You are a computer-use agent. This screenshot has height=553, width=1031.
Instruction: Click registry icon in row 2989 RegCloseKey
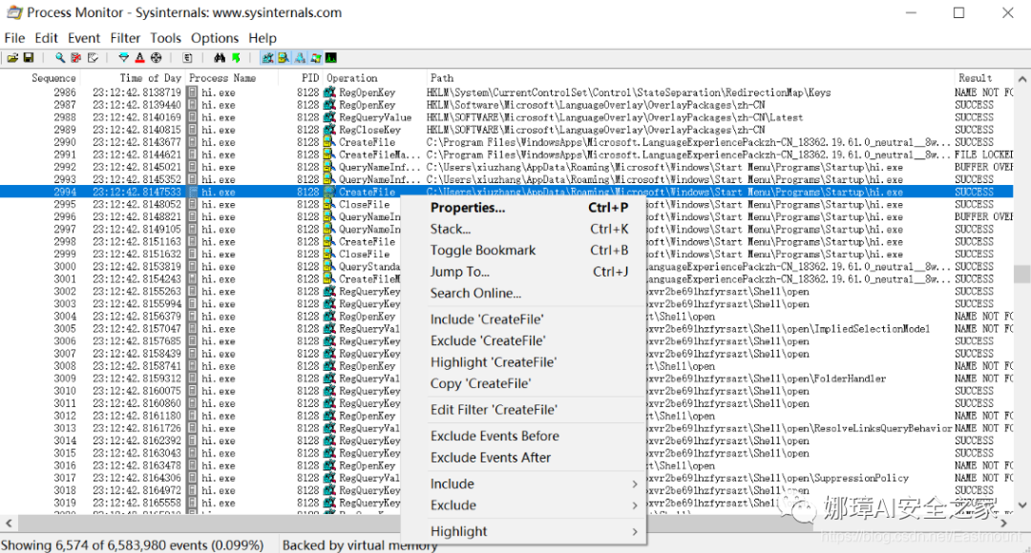point(330,130)
